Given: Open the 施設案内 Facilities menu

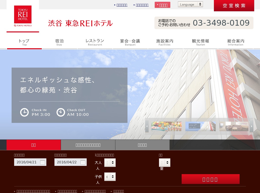Looking at the screenshot, I should (165, 42).
